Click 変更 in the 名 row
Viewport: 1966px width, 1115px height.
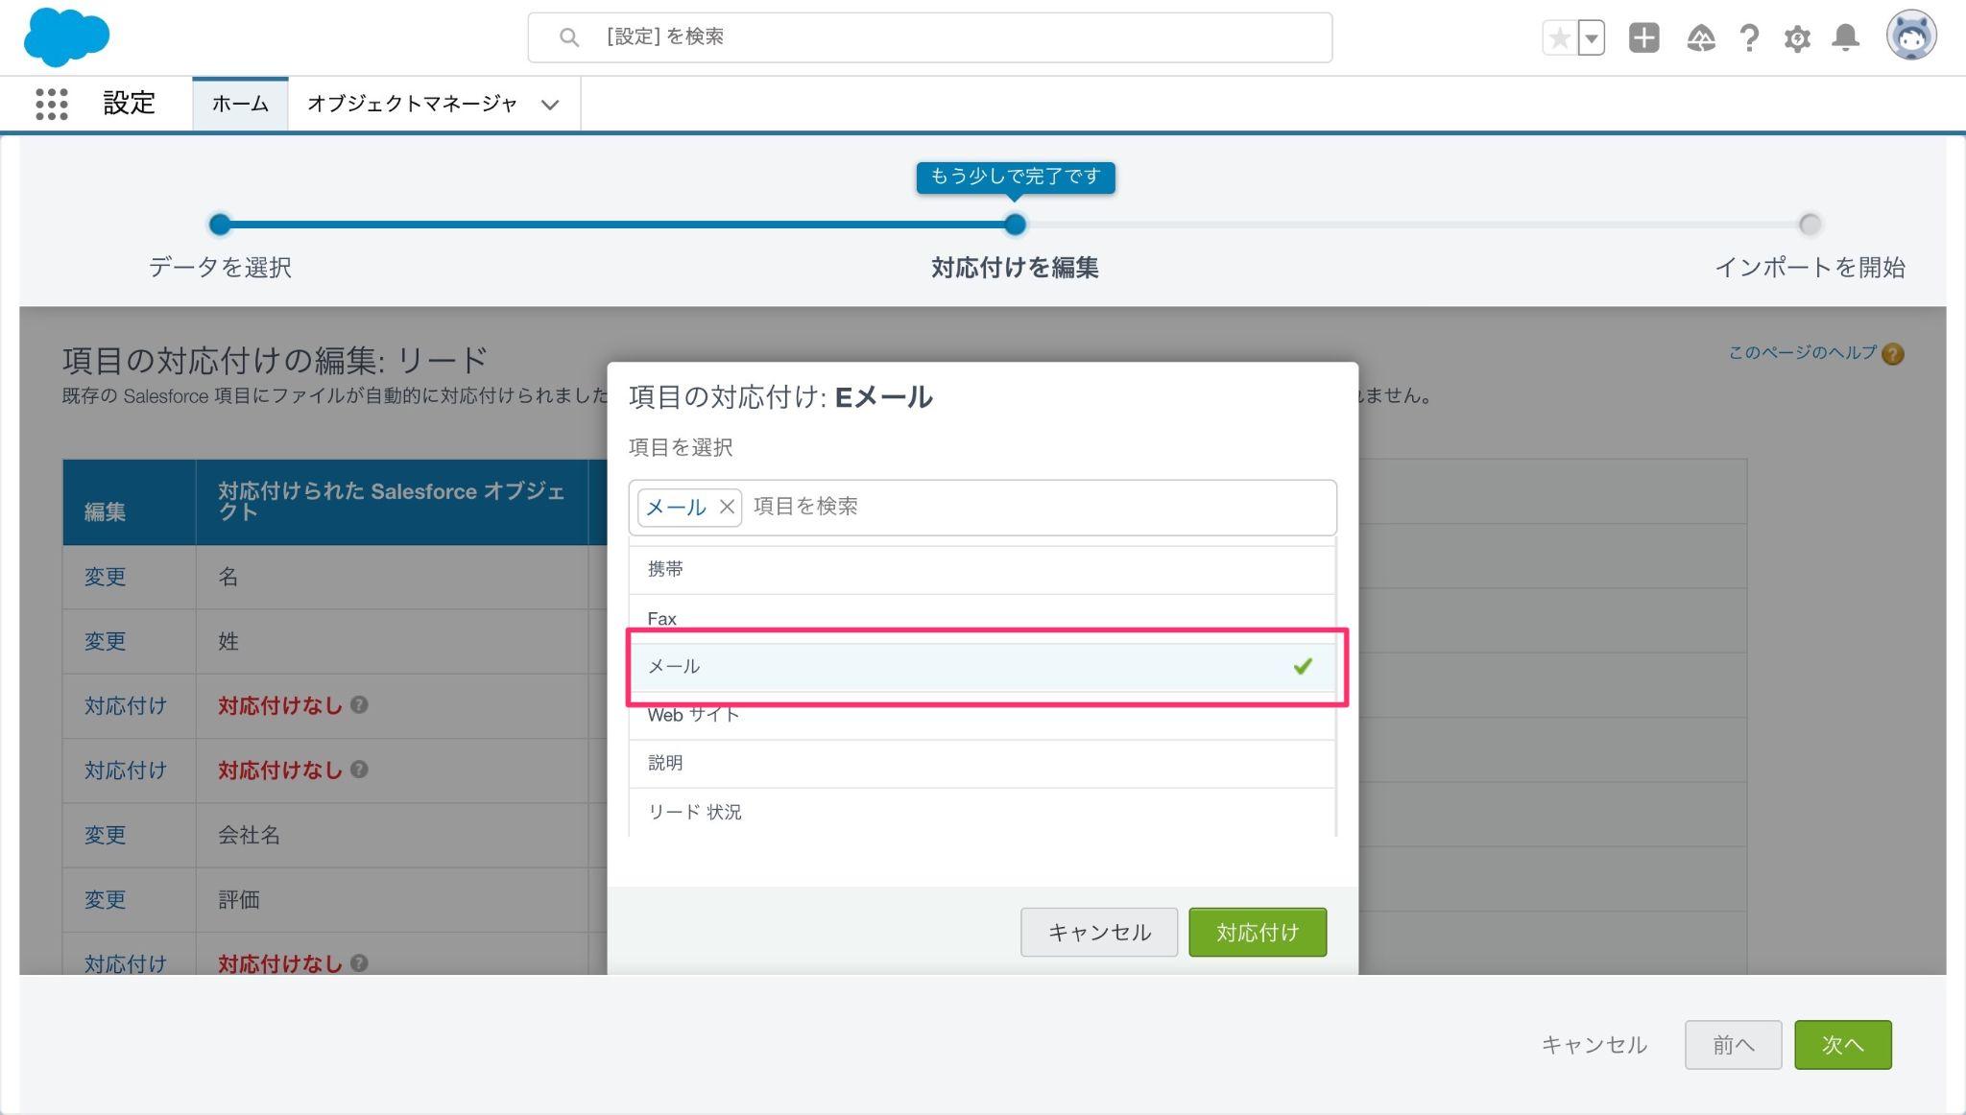105,577
